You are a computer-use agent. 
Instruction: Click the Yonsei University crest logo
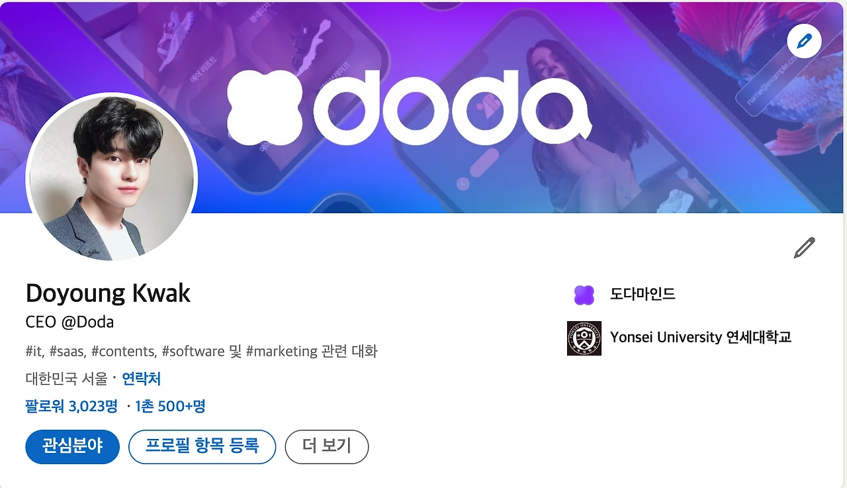[x=584, y=338]
